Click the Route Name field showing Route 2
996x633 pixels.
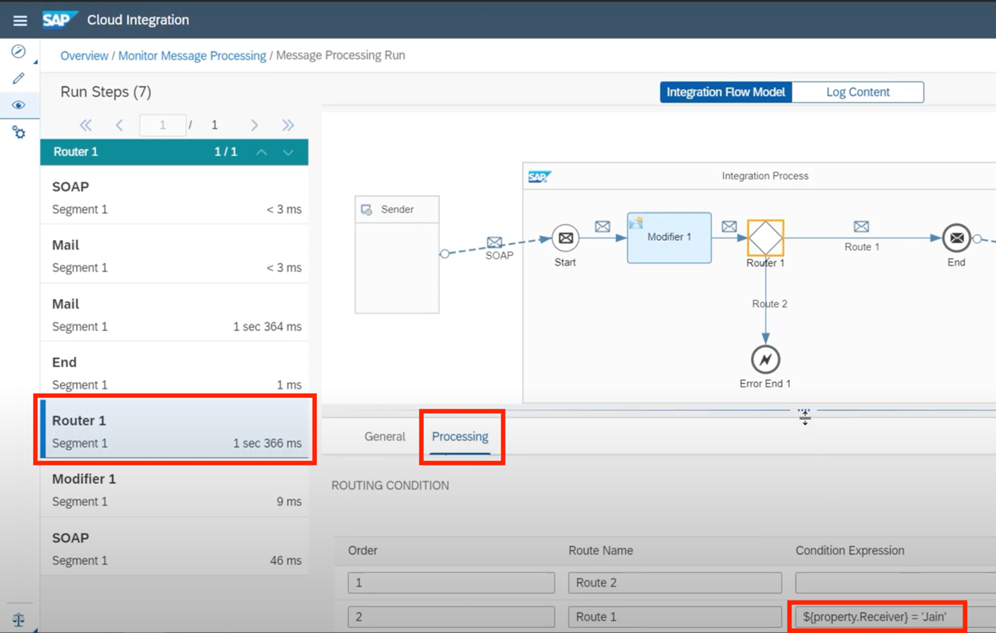(675, 582)
